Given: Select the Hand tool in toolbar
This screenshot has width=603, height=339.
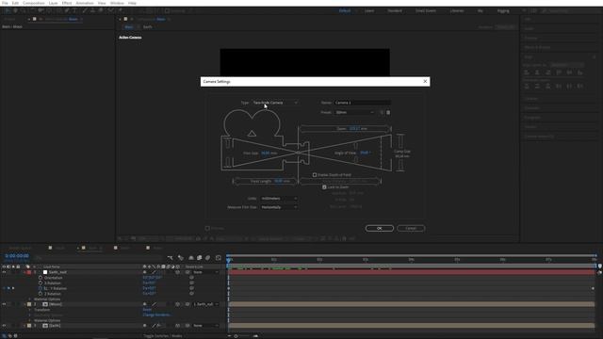Looking at the screenshot, I should [x=15, y=10].
